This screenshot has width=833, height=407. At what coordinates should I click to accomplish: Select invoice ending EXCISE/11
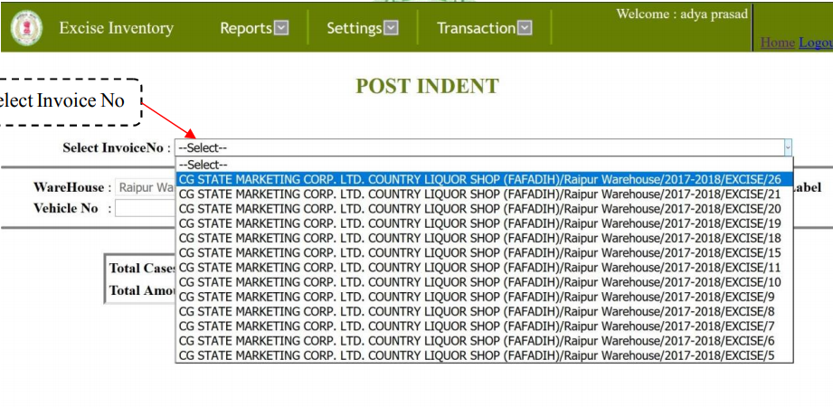(x=484, y=267)
